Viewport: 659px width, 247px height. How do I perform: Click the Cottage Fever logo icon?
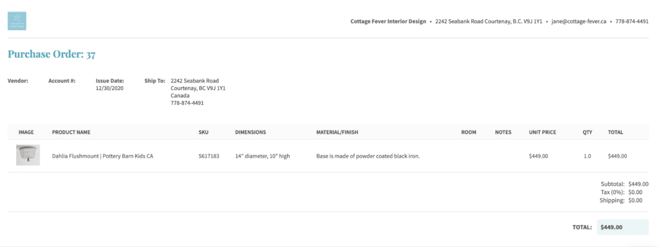pyautogui.click(x=17, y=21)
